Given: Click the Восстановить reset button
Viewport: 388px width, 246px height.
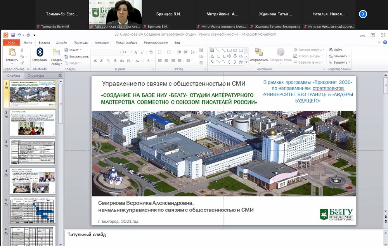Looking at the screenshot, I should pyautogui.click(x=76, y=56).
